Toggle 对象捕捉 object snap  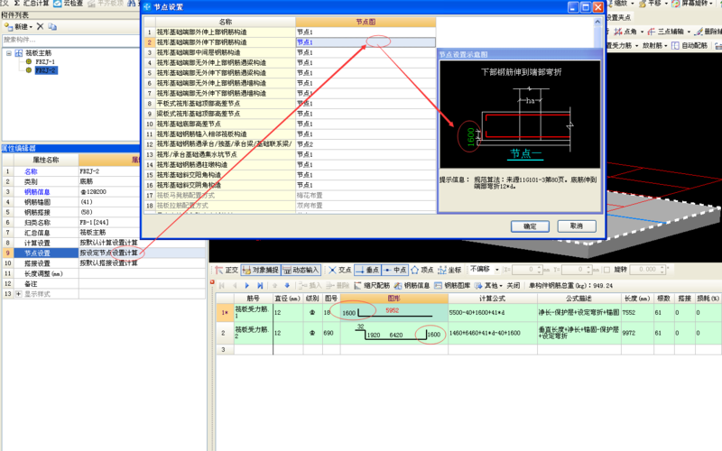point(260,270)
